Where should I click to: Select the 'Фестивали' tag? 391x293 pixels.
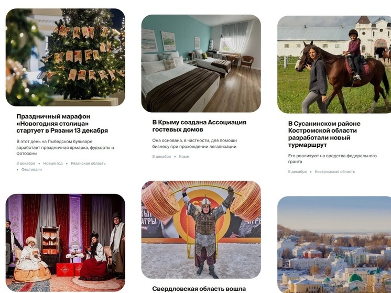pyautogui.click(x=31, y=169)
